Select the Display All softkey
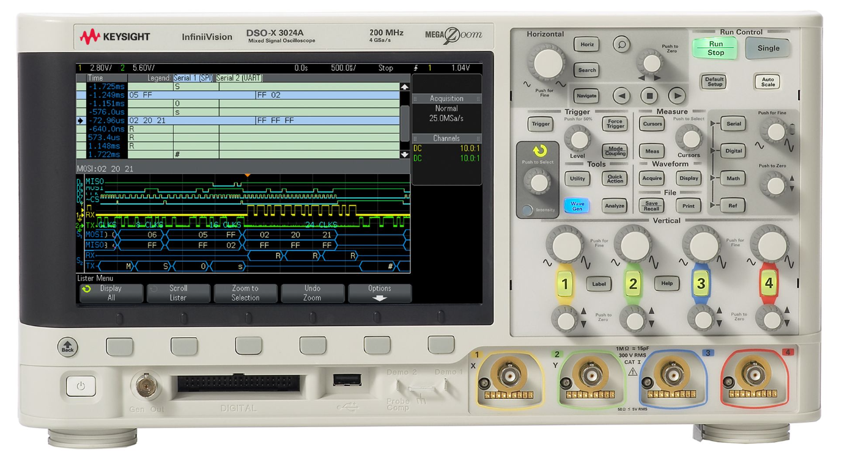The image size is (861, 463). tap(111, 293)
